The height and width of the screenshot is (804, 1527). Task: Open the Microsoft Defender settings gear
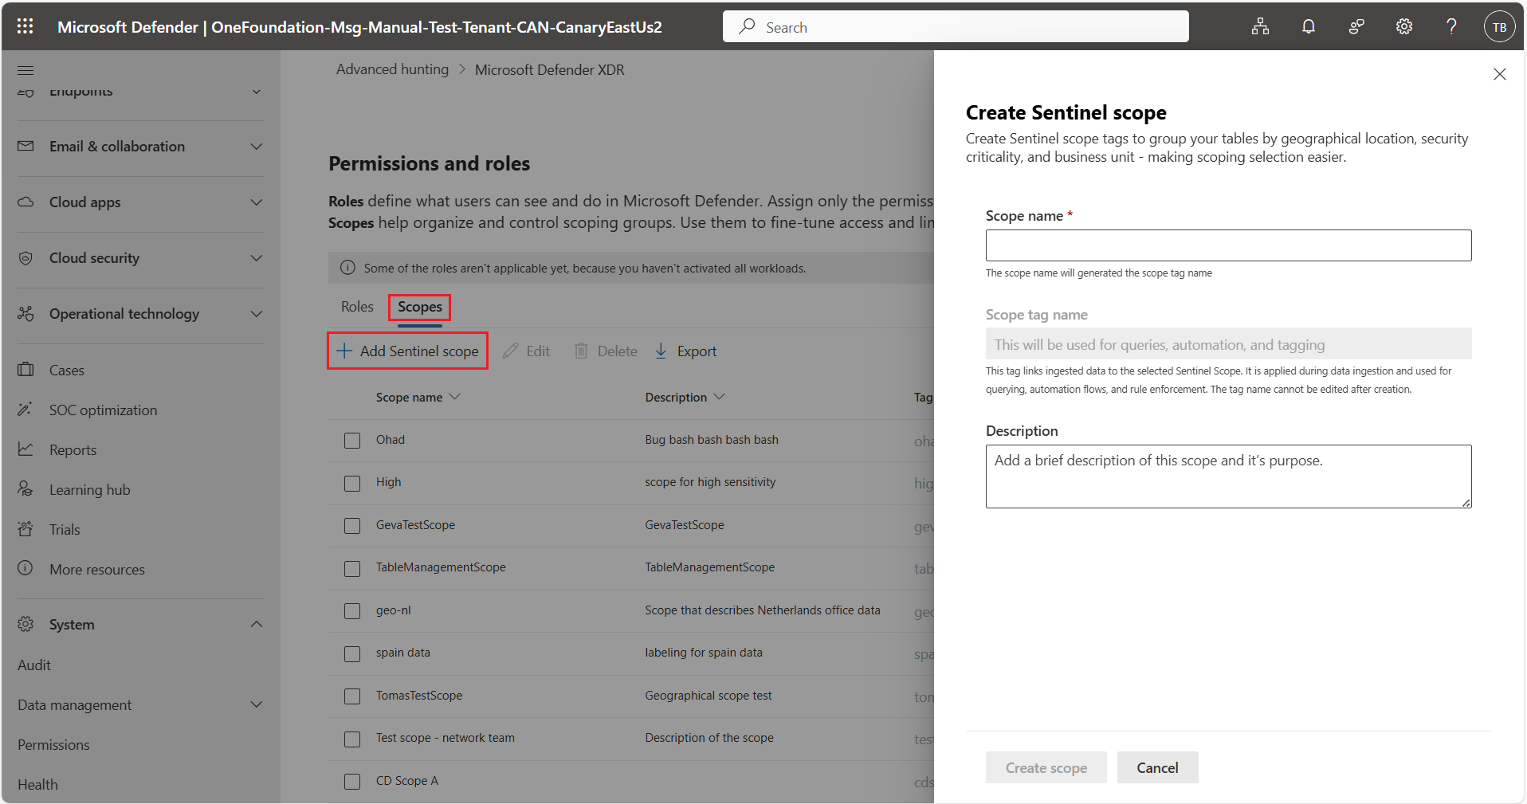(x=1403, y=26)
